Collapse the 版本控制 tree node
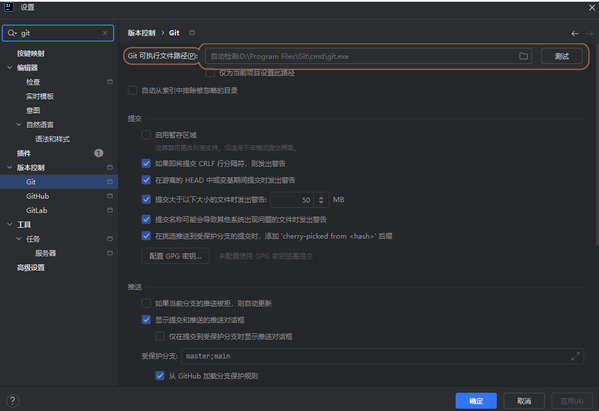The width and height of the screenshot is (599, 411). [10, 167]
